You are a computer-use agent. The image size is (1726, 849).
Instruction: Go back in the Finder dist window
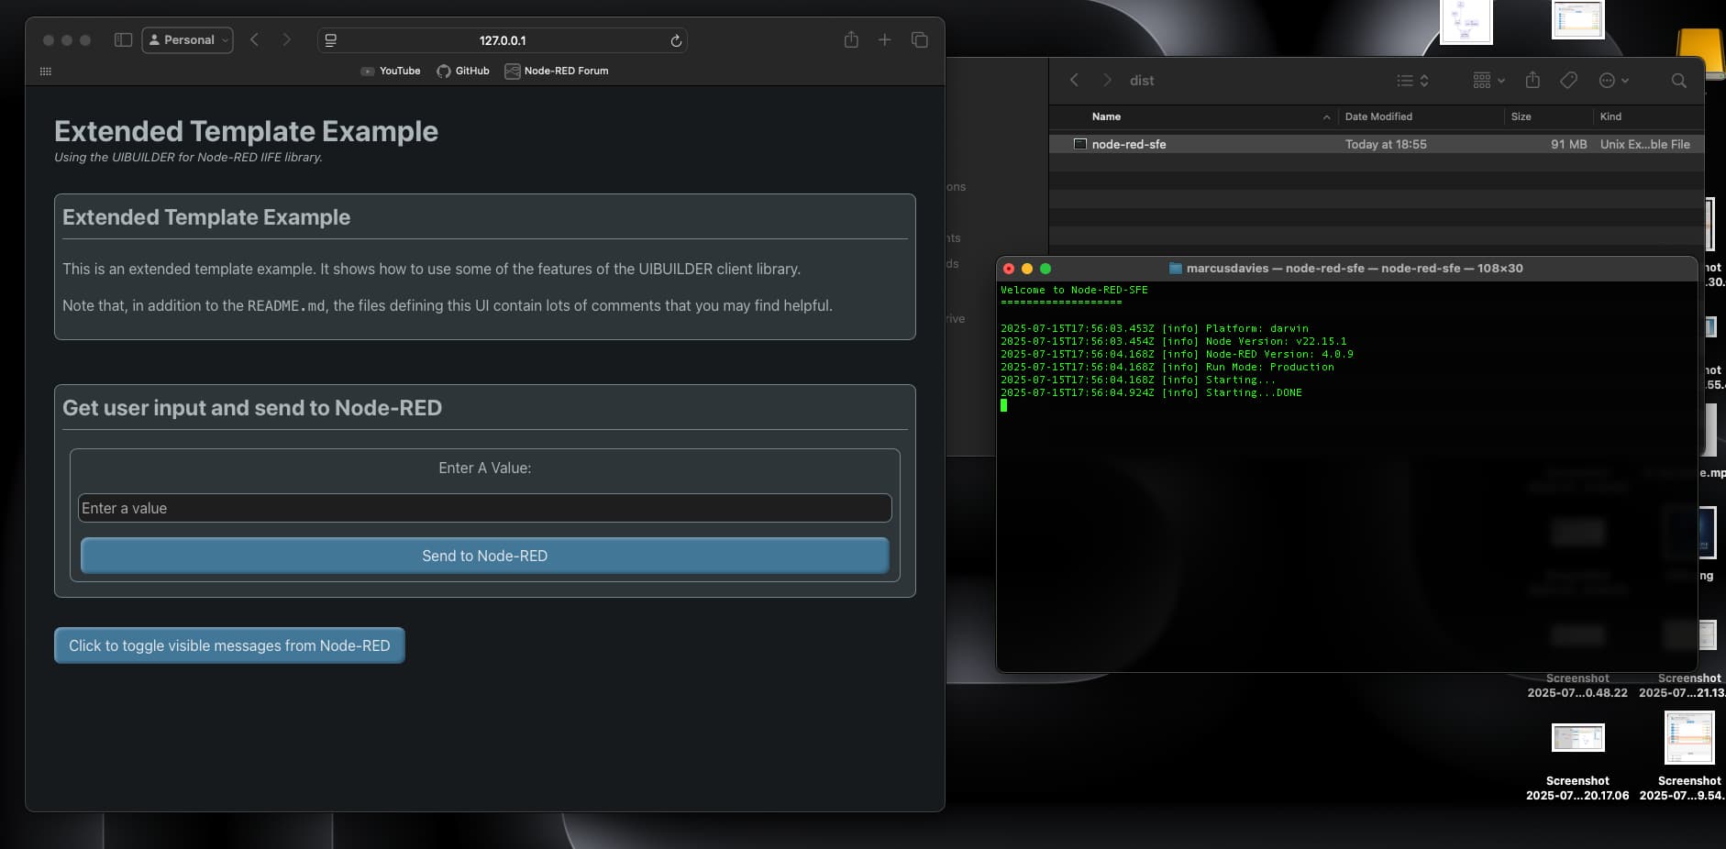[x=1074, y=80]
